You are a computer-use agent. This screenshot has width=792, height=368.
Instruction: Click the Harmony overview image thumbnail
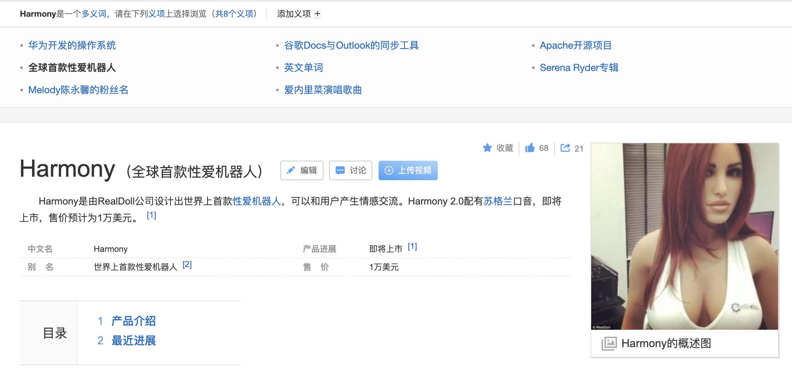[685, 236]
